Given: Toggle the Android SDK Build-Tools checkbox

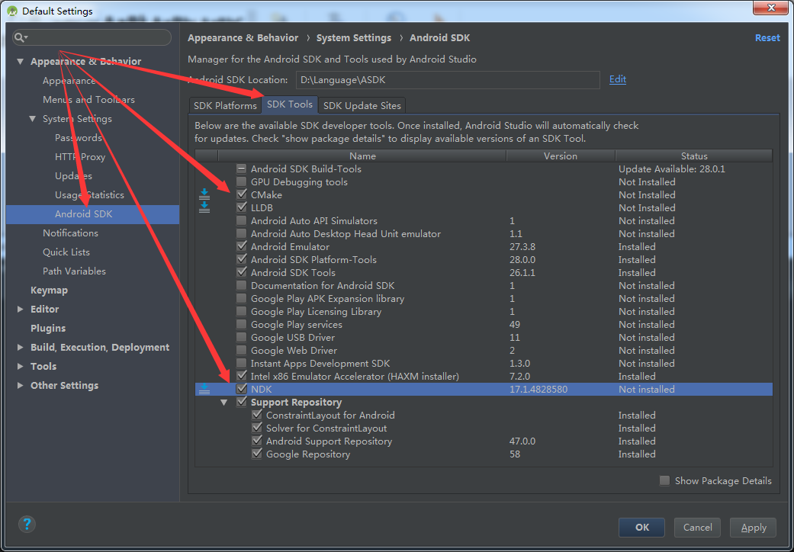Looking at the screenshot, I should (x=242, y=169).
